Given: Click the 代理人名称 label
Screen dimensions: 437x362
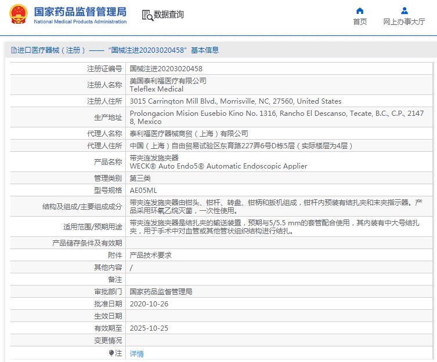Looking at the screenshot, I should click(x=104, y=134).
